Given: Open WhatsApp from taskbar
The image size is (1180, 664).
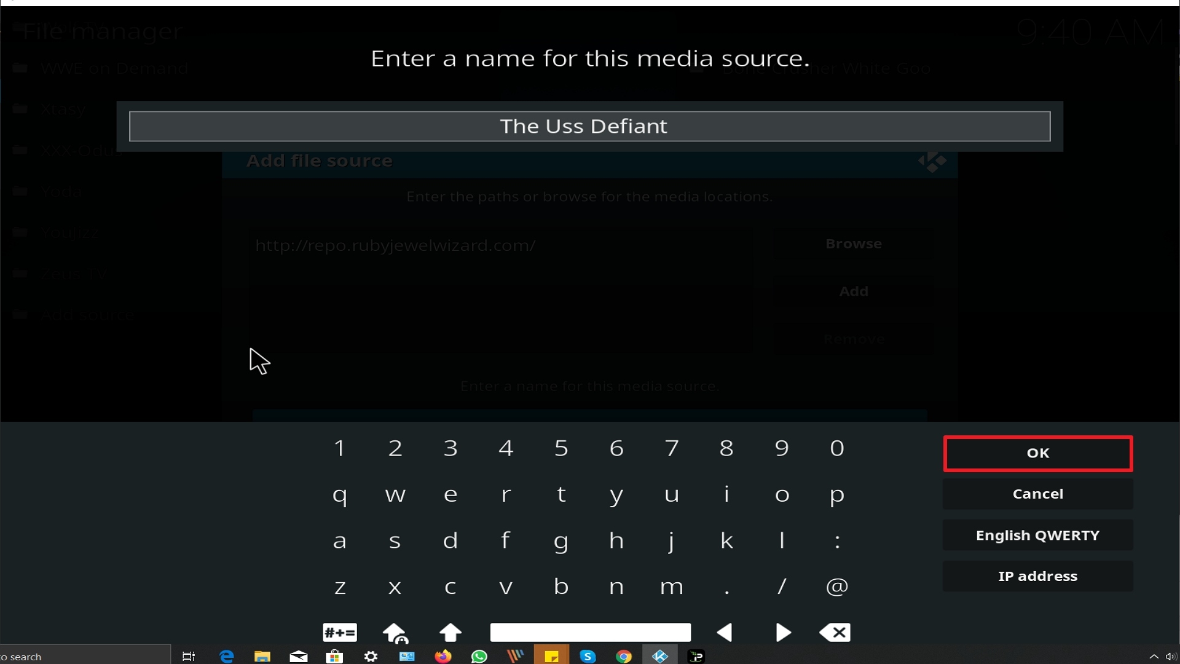Looking at the screenshot, I should [479, 656].
